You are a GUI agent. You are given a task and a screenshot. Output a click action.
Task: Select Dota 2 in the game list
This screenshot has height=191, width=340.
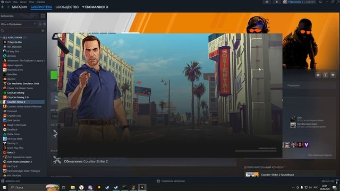[x=11, y=152]
